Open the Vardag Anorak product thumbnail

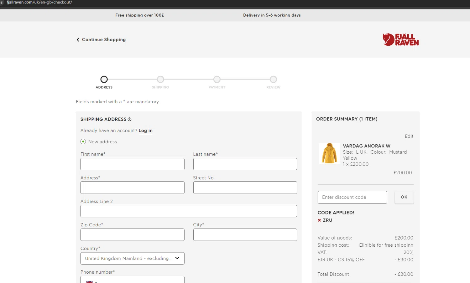pos(329,154)
